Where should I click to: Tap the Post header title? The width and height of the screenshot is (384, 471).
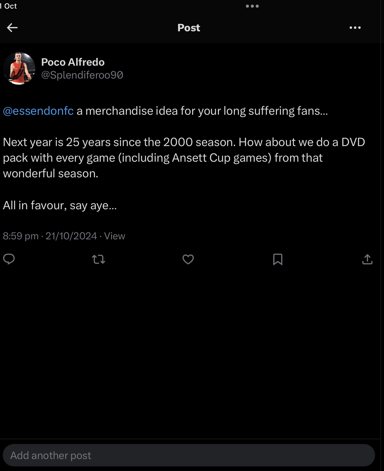[189, 28]
